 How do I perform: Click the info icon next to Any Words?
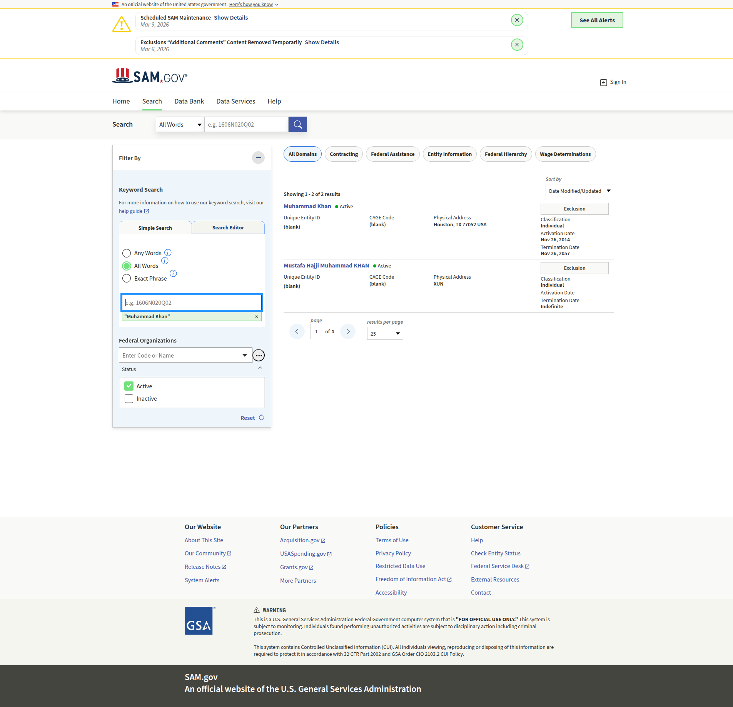[x=168, y=252]
